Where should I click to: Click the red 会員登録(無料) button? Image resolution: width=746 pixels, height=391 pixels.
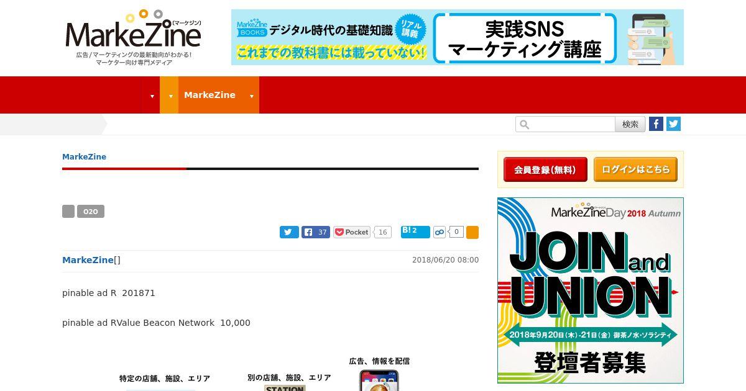[x=545, y=169]
